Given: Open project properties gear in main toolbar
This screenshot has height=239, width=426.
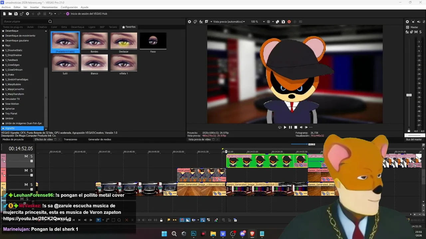Looking at the screenshot, I should tap(28, 14).
